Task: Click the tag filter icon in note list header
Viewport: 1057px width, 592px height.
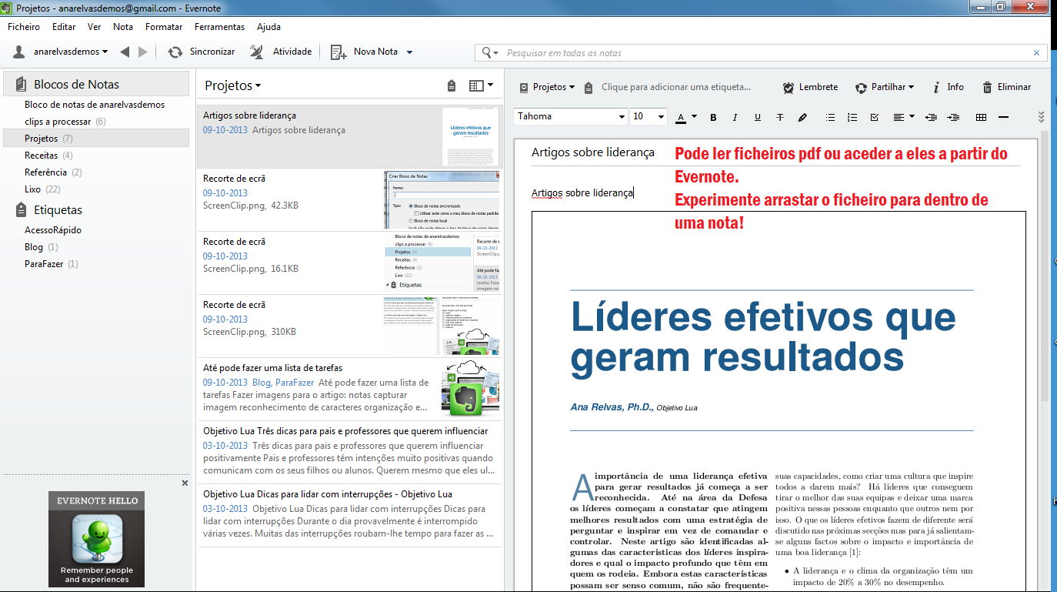Action: click(x=452, y=85)
